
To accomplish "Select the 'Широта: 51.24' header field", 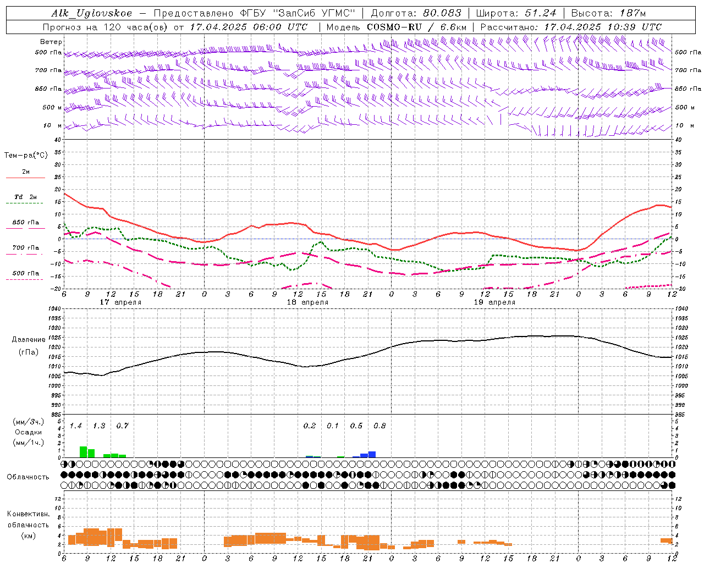I will point(516,13).
